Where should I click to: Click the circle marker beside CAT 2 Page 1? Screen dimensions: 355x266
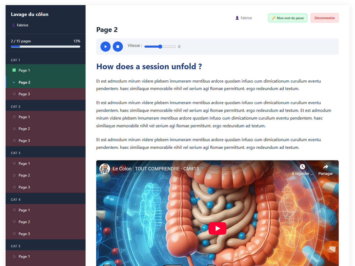[x=14, y=117]
